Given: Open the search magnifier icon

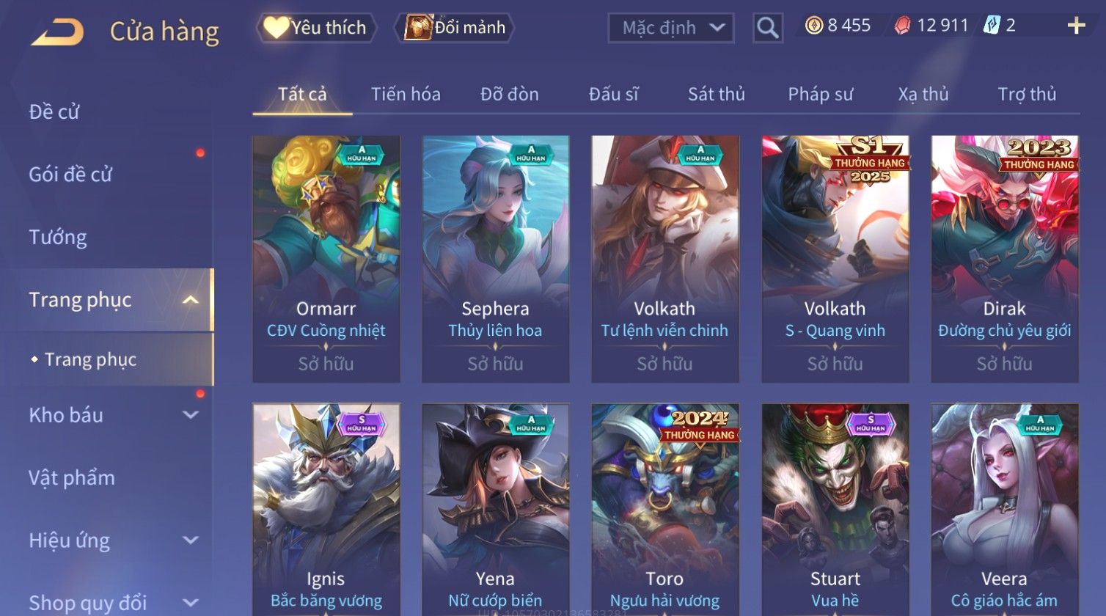Looking at the screenshot, I should [x=768, y=29].
